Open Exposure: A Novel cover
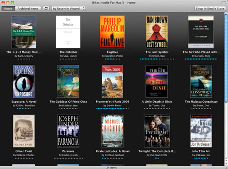The image size is (228, 169). pyautogui.click(x=24, y=81)
